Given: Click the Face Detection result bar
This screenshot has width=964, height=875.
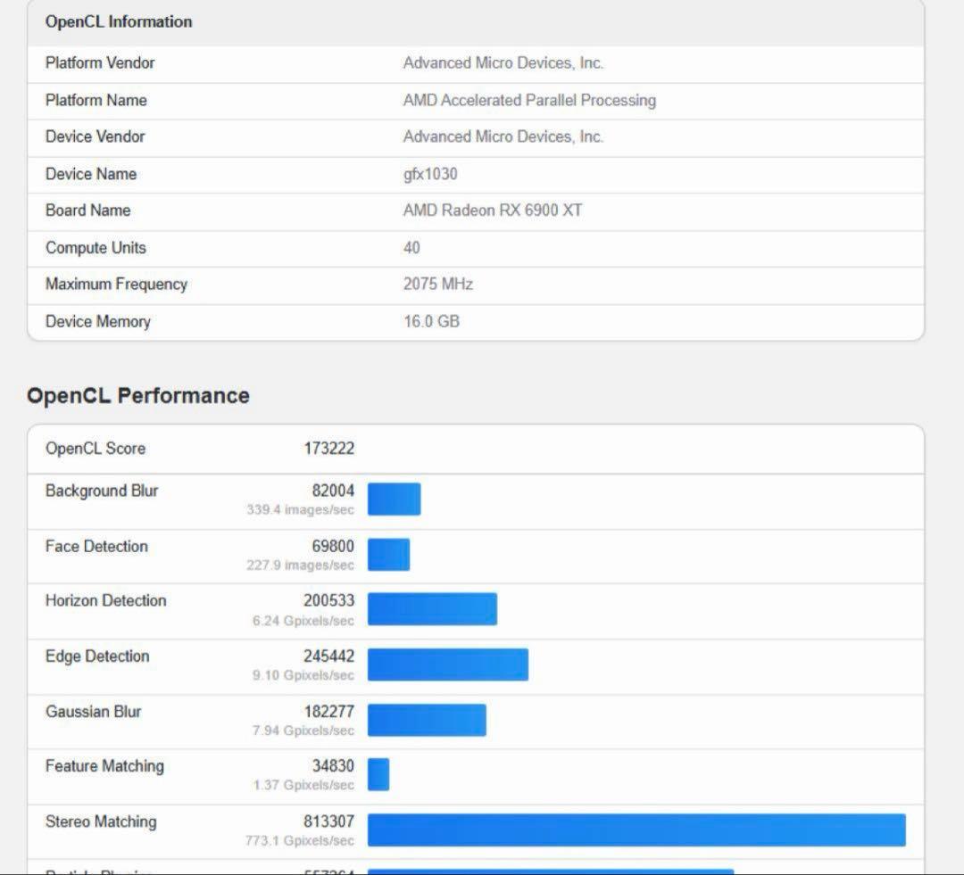Looking at the screenshot, I should coord(388,555).
